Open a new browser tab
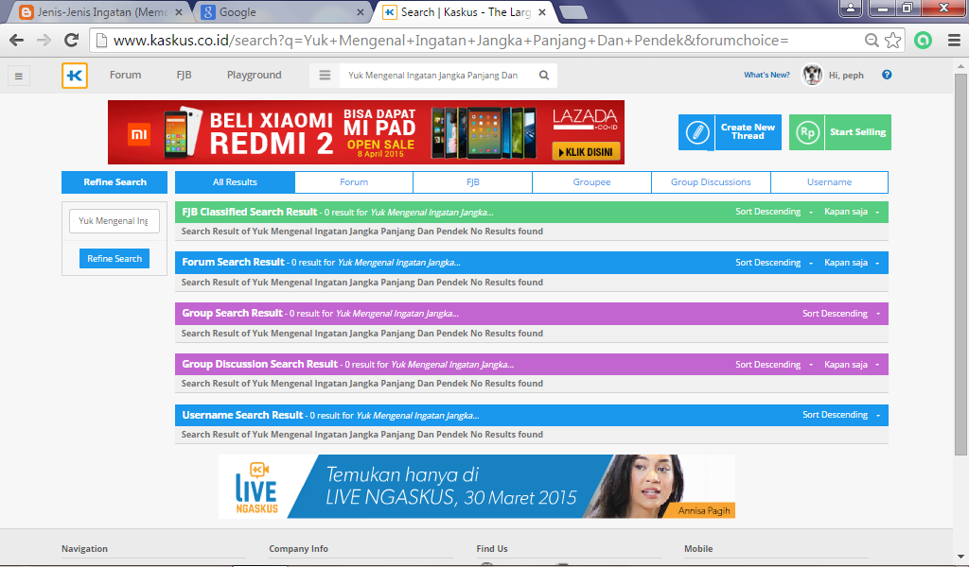The height and width of the screenshot is (567, 969). pos(573,12)
